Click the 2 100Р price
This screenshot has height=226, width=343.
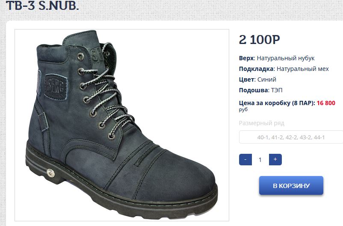(259, 40)
